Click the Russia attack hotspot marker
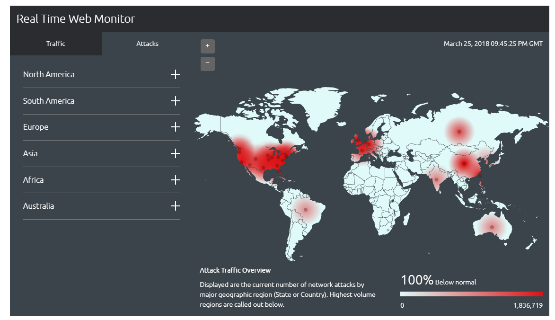 coord(458,132)
